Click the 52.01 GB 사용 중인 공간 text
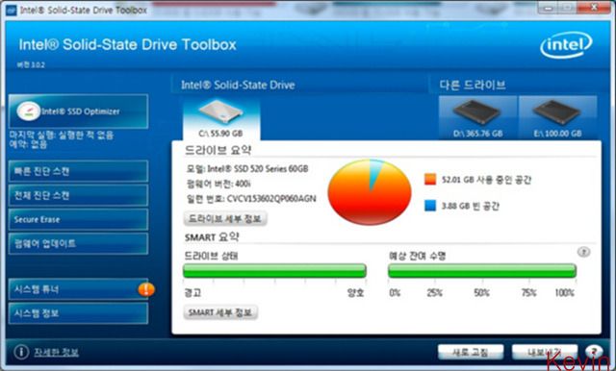This screenshot has width=616, height=371. 486,180
